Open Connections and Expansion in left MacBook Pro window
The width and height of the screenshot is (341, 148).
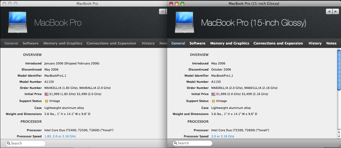(111, 43)
